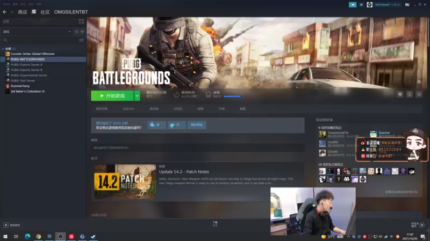Open advanced filter settings icon
The height and width of the screenshot is (241, 430).
point(81,40)
